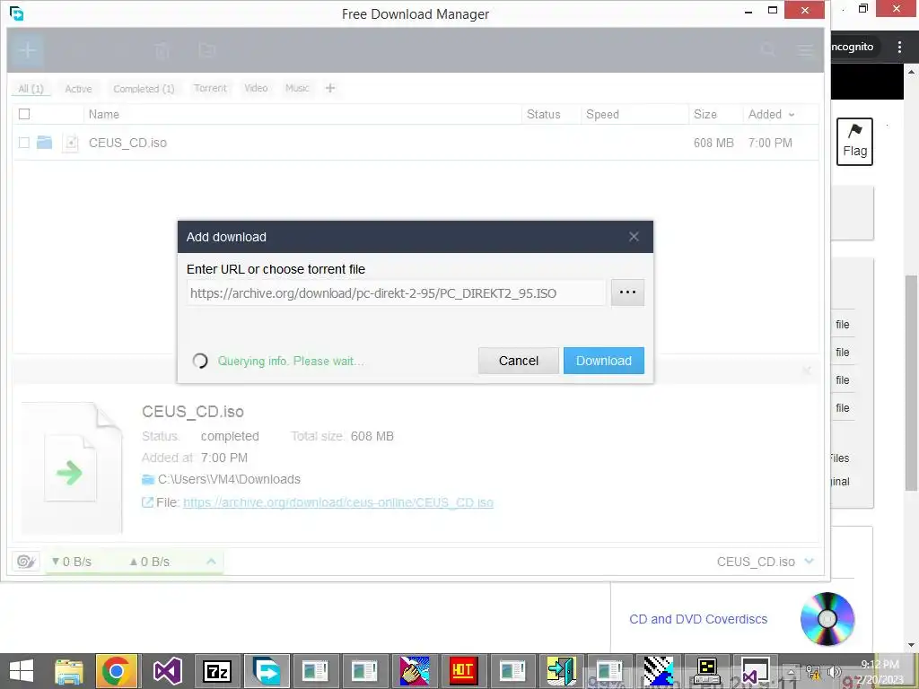919x689 pixels.
Task: Expand speed panel with up chevron
Action: tap(211, 562)
